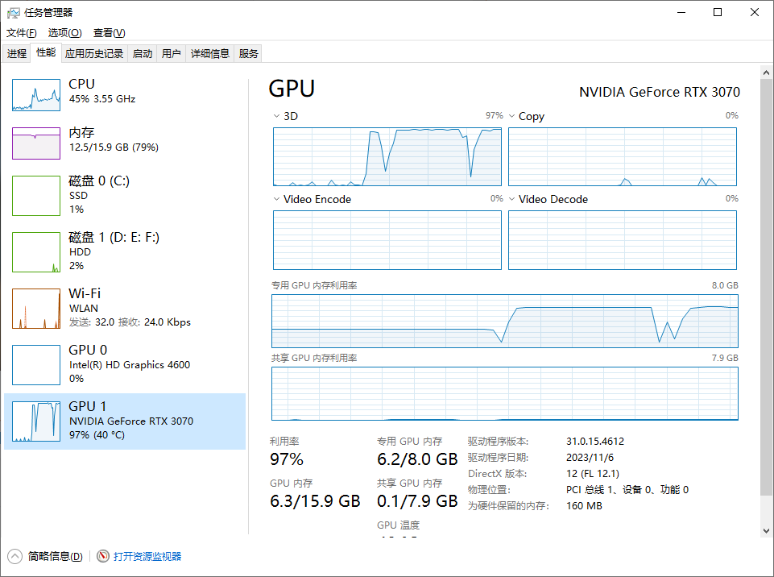This screenshot has width=774, height=577.
Task: Click the 6.3/15.9 GB GPU memory value
Action: pyautogui.click(x=315, y=501)
